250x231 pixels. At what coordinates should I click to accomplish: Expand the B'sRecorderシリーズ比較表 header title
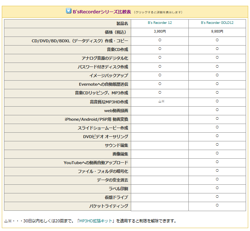click(x=102, y=12)
